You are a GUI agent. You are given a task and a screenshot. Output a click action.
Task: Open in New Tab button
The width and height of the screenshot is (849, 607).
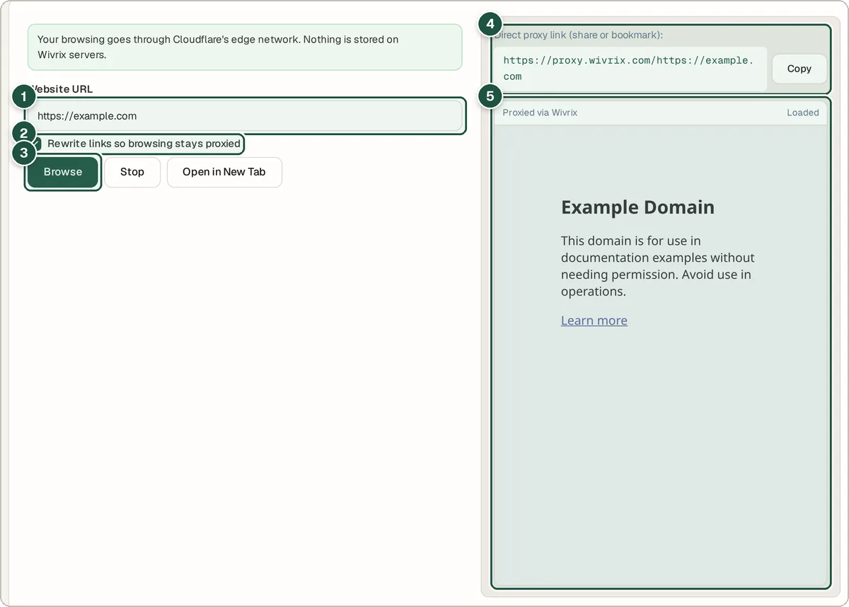[224, 172]
